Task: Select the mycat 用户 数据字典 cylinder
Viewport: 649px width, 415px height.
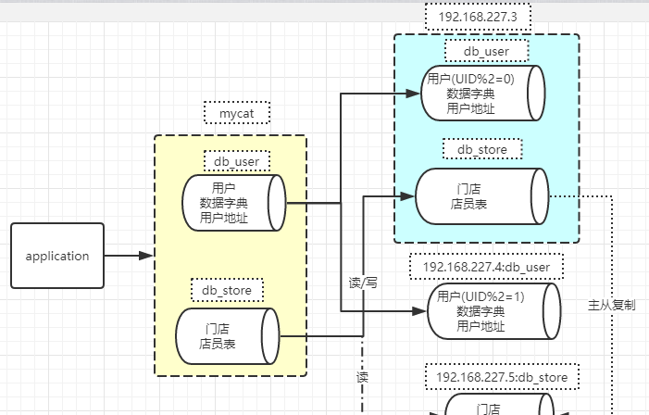Action: pyautogui.click(x=234, y=203)
